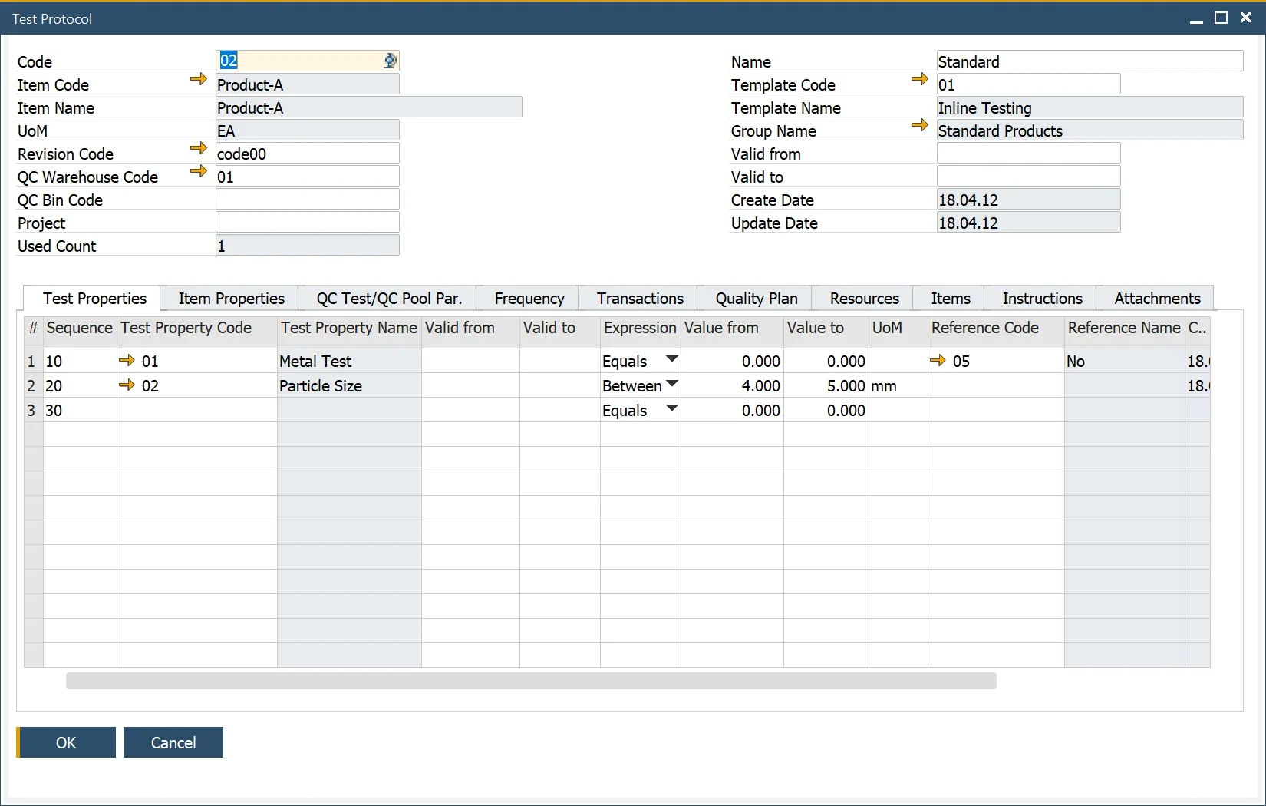
Task: Open the Group Name link arrow
Action: tap(919, 125)
